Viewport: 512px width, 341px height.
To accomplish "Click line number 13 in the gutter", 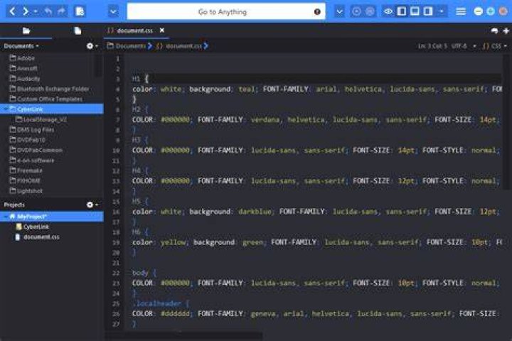I will tap(116, 180).
